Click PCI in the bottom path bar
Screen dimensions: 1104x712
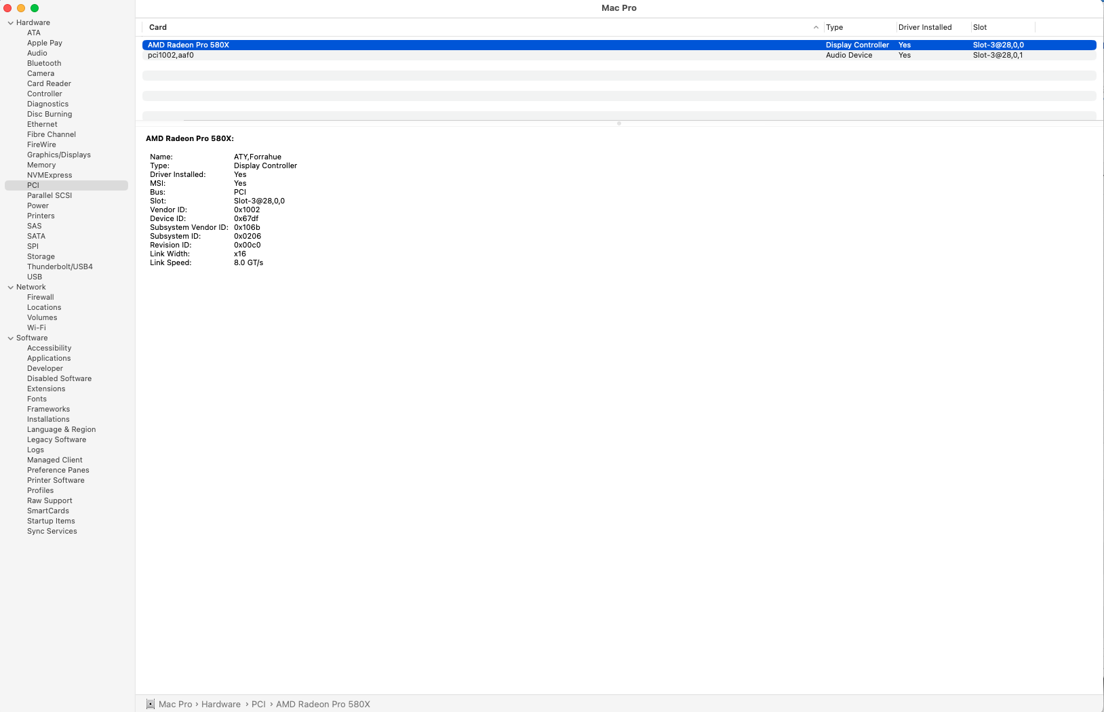258,705
